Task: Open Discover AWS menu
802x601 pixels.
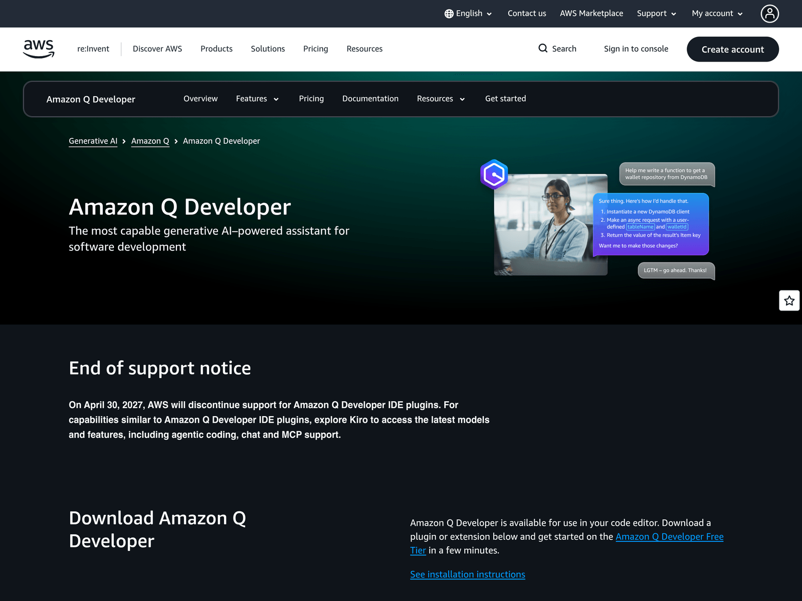Action: click(x=157, y=49)
